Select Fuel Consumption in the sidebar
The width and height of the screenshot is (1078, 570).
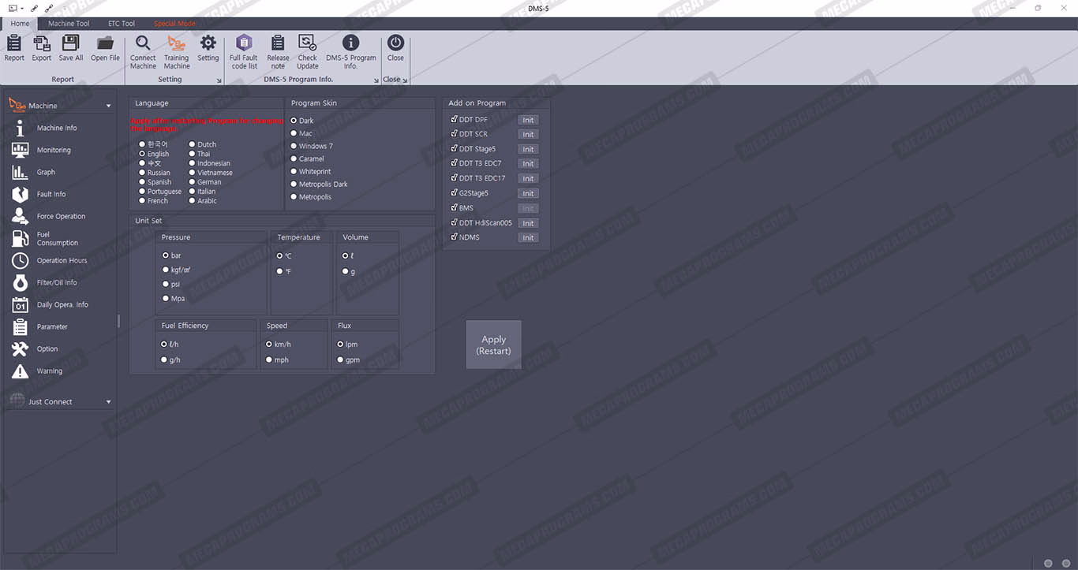coord(57,238)
